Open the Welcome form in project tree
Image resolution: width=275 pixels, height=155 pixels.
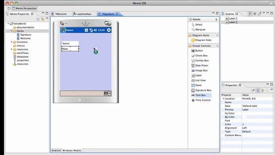point(24,38)
